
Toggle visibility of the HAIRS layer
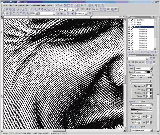point(129,25)
